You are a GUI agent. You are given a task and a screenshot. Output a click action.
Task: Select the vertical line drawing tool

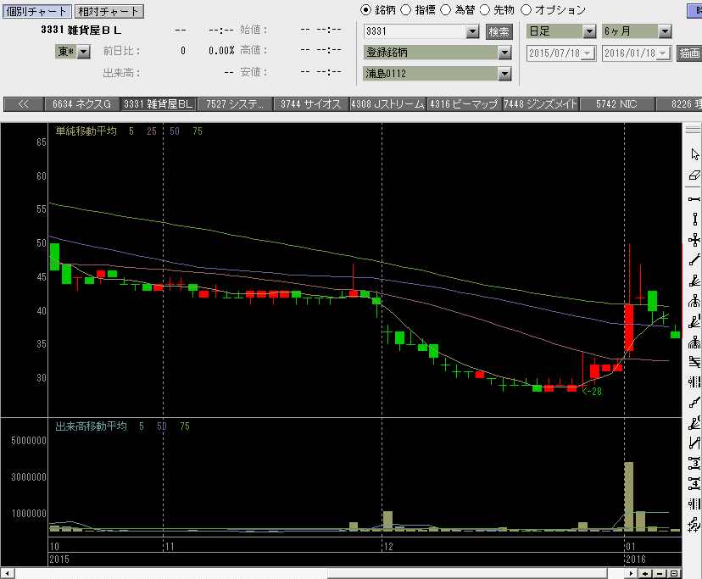694,219
